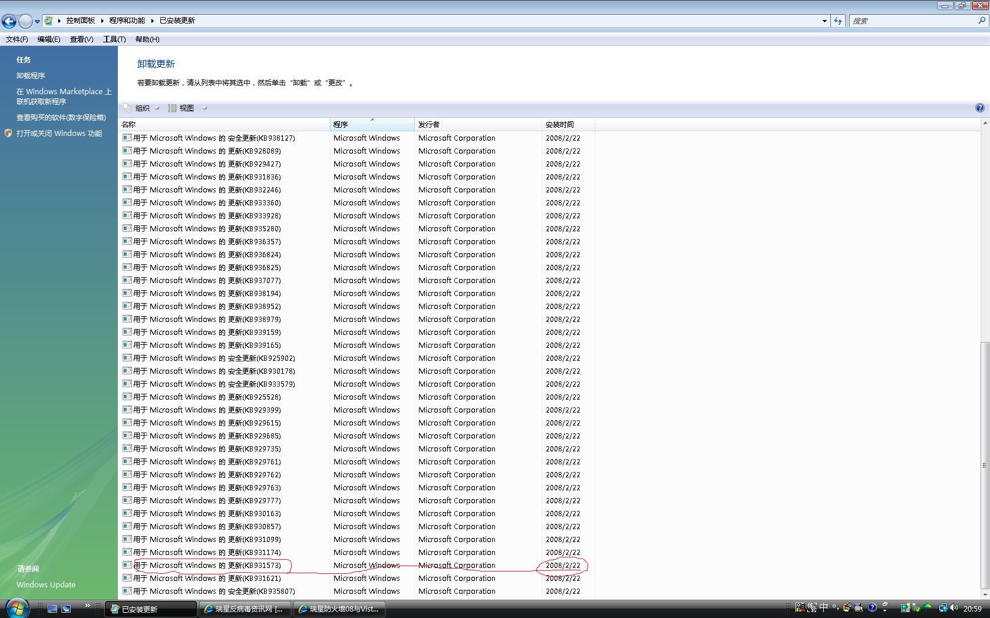This screenshot has height=618, width=990.
Task: Select the 安全更新(KB938127) row
Action: click(358, 138)
